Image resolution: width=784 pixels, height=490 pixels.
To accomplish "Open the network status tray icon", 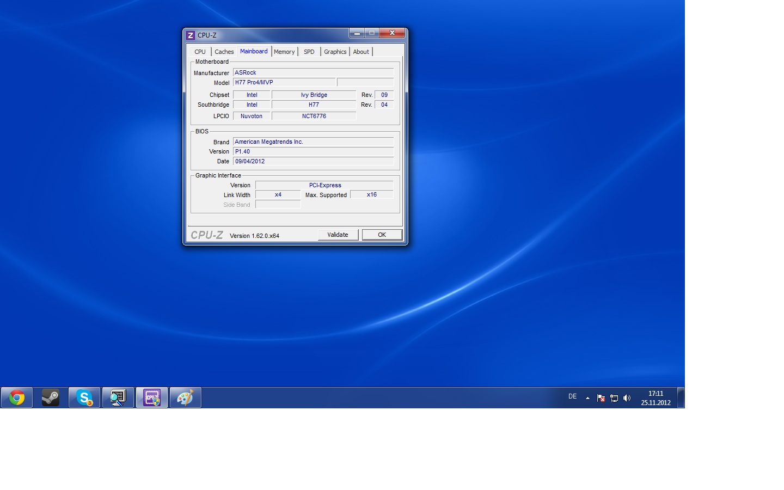I will click(x=614, y=398).
